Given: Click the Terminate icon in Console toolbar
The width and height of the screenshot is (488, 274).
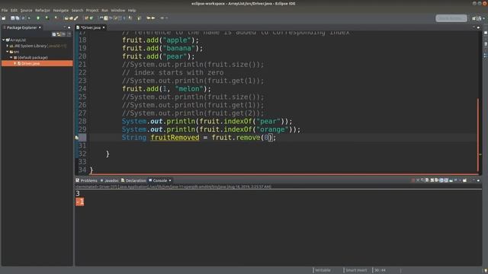Looking at the screenshot, I should (413, 180).
